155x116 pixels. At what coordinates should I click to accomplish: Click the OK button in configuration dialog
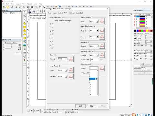(x=80, y=106)
